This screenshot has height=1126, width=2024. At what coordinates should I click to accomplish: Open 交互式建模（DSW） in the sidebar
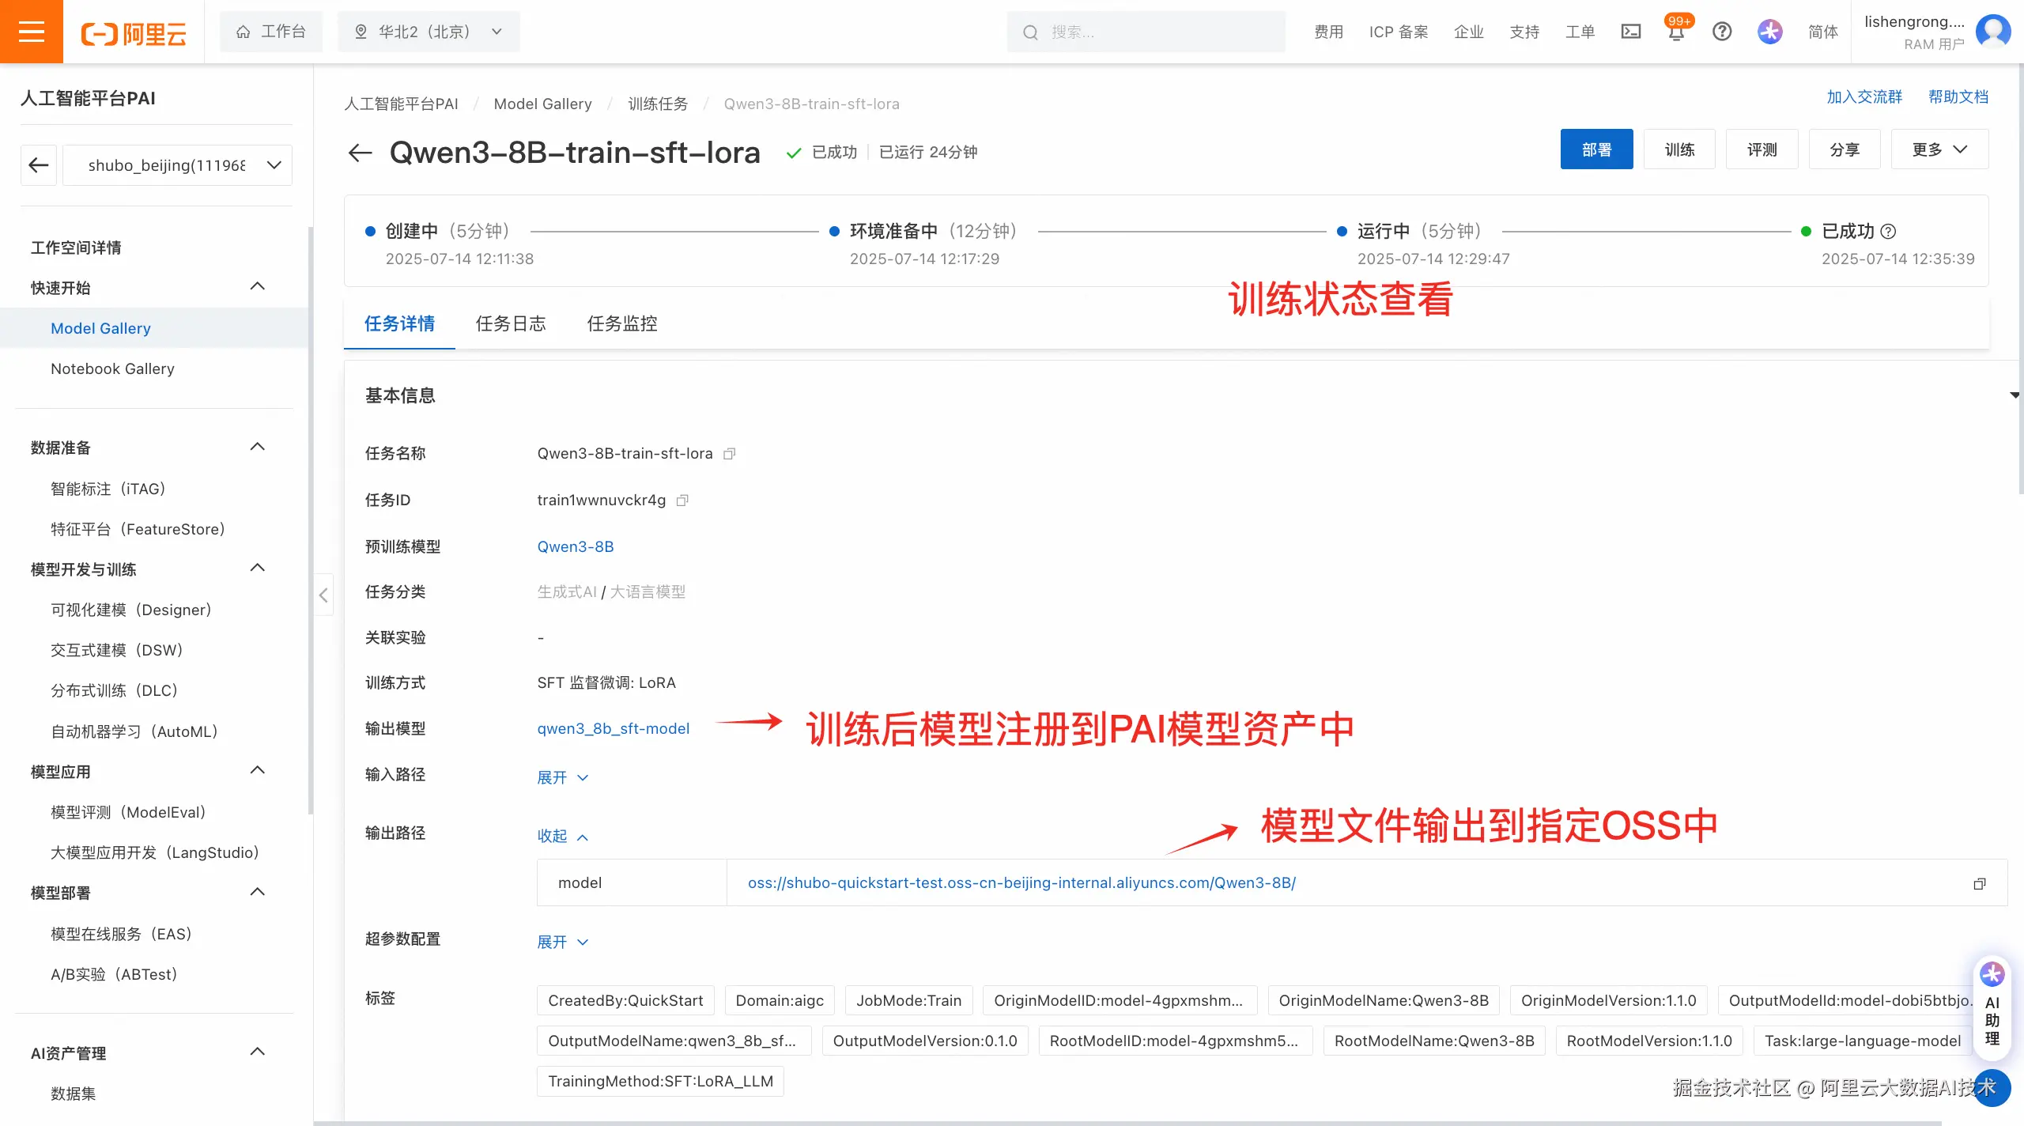[117, 650]
